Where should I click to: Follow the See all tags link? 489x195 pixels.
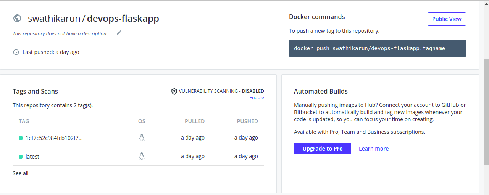(21, 173)
